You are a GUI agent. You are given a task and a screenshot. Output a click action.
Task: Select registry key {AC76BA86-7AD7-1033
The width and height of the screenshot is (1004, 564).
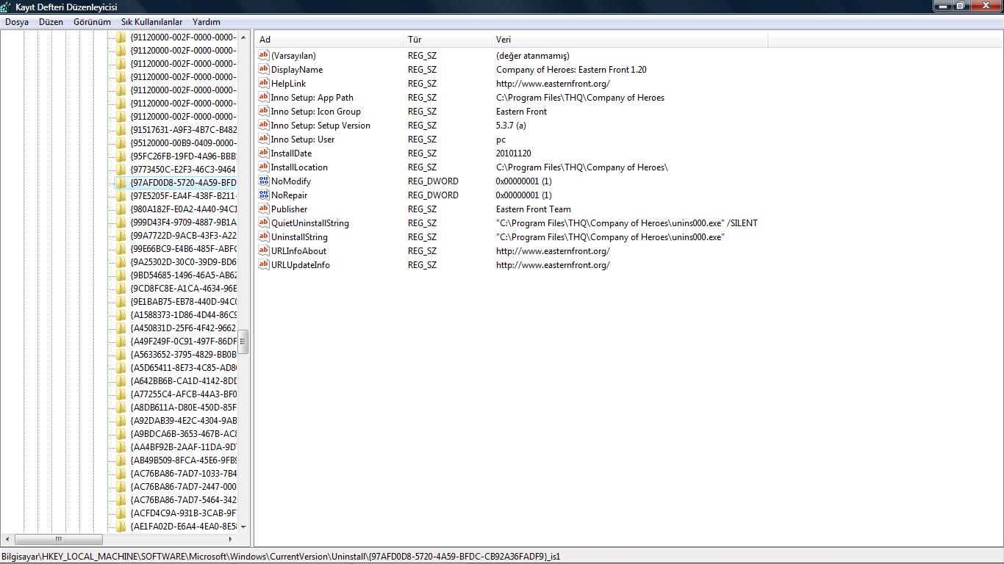tap(183, 473)
